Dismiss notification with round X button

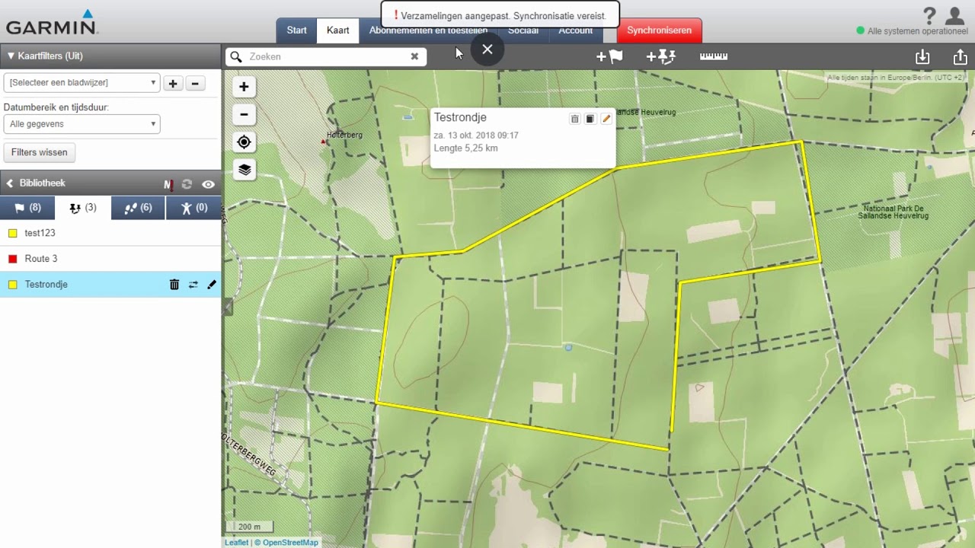coord(487,49)
